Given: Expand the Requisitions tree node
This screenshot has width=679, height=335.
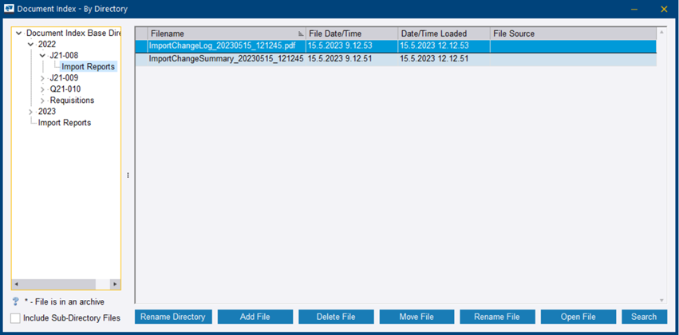Looking at the screenshot, I should pos(42,100).
